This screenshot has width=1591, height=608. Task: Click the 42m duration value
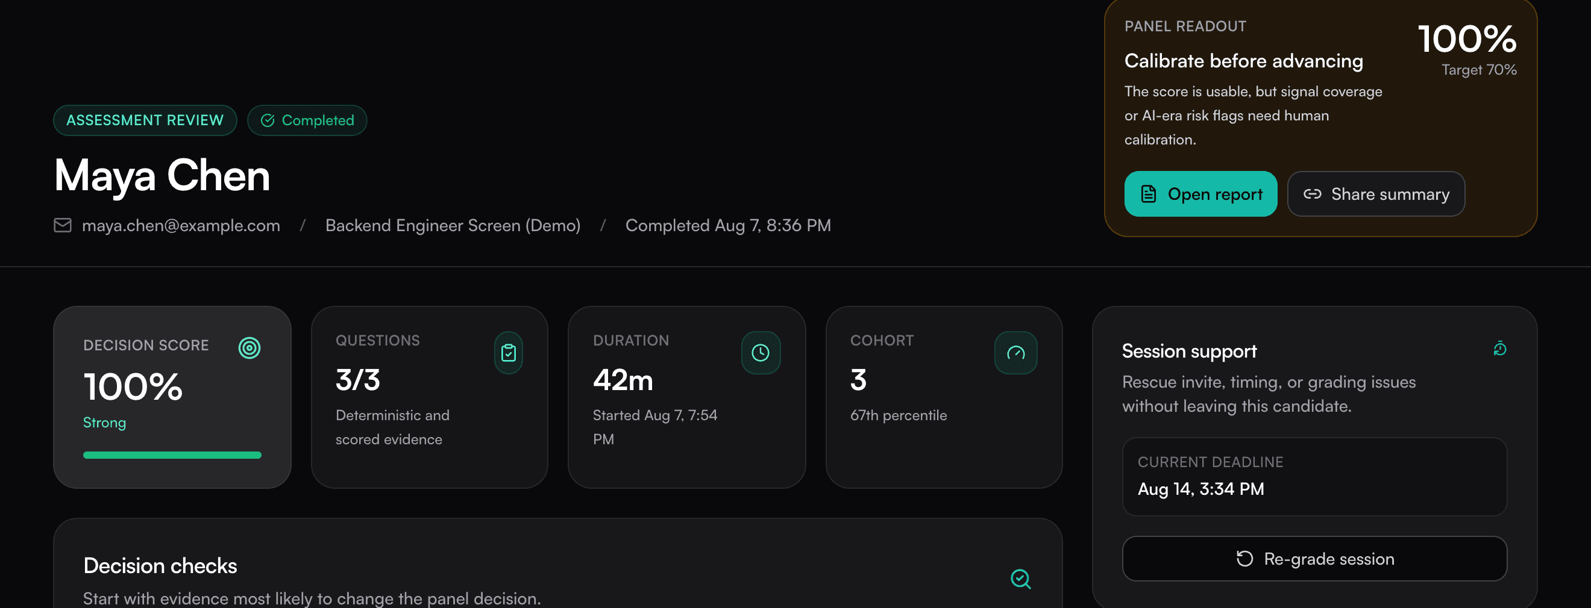[x=623, y=380]
